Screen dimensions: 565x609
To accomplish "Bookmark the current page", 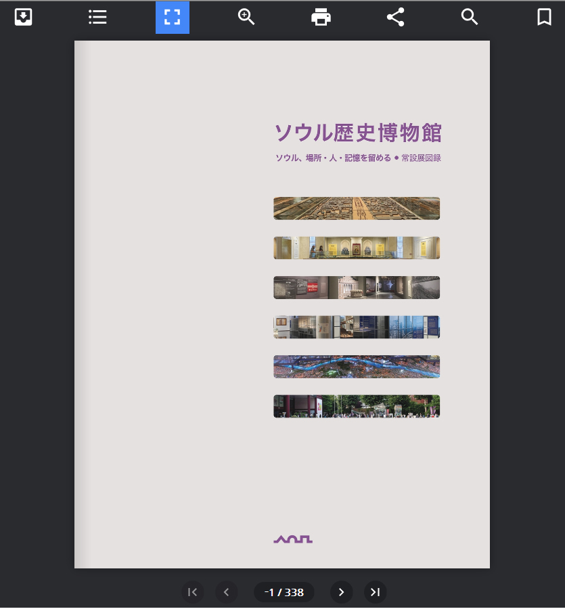I will 544,18.
